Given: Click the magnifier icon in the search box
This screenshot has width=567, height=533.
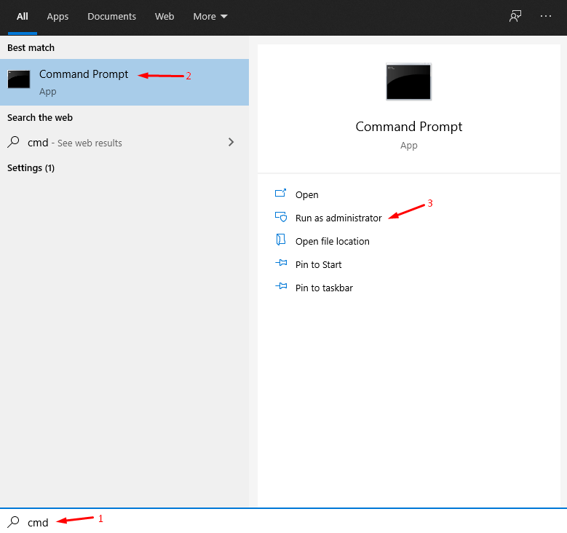Looking at the screenshot, I should (x=13, y=521).
